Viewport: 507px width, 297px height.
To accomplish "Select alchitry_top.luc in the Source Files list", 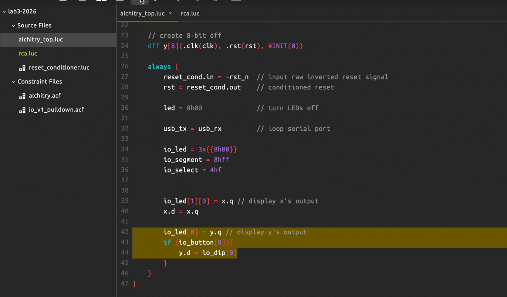I will click(41, 40).
